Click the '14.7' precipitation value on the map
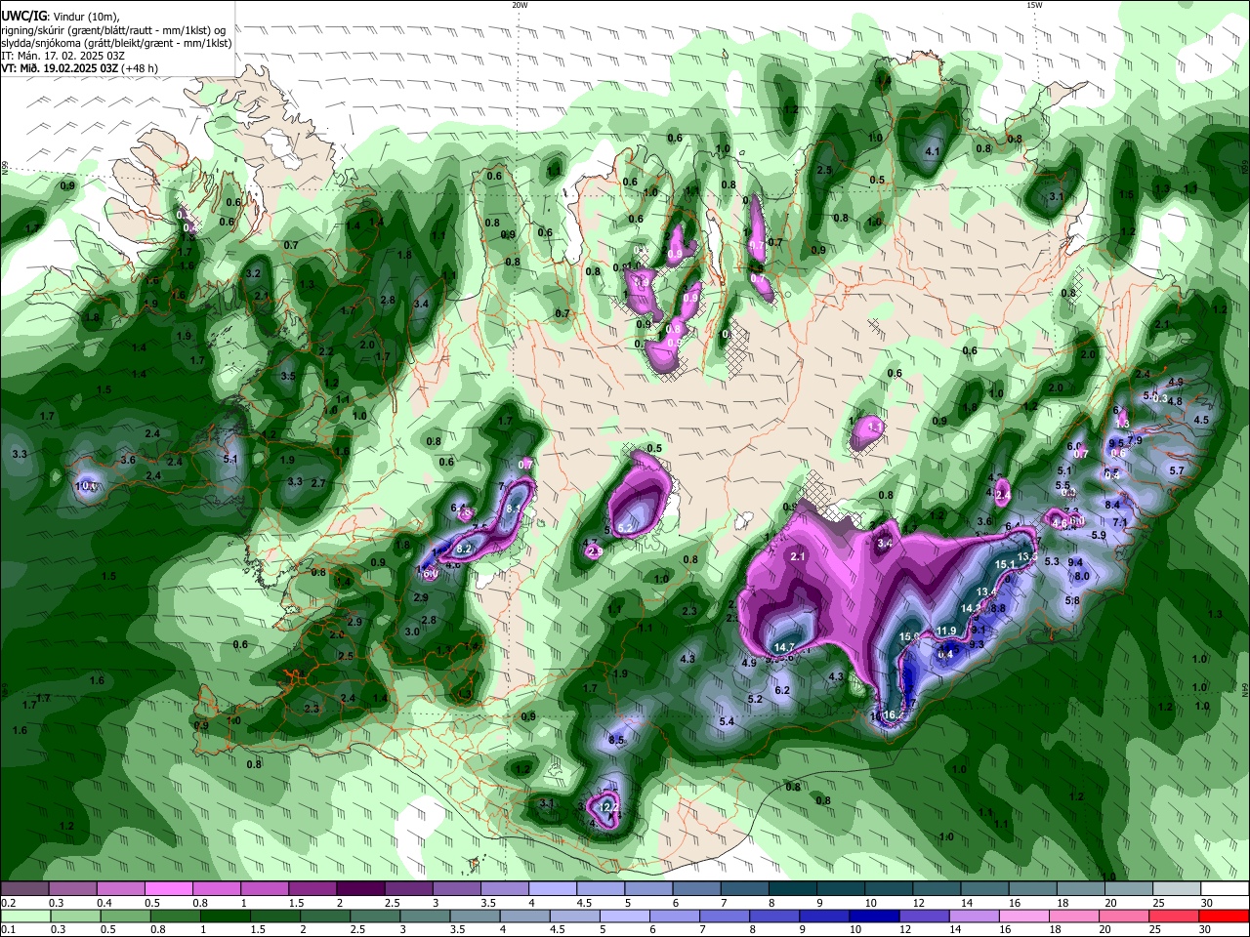This screenshot has height=937, width=1250. point(784,647)
